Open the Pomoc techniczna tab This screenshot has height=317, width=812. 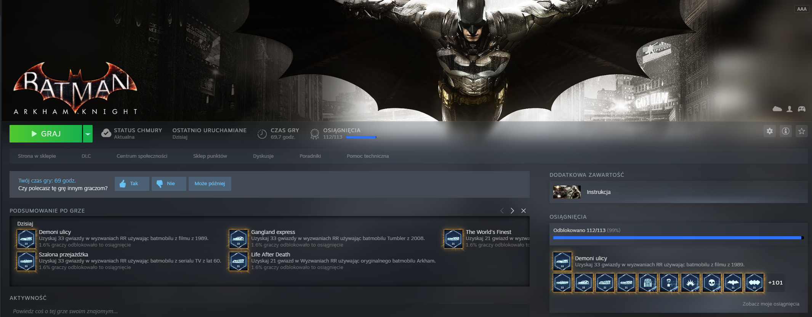point(368,156)
